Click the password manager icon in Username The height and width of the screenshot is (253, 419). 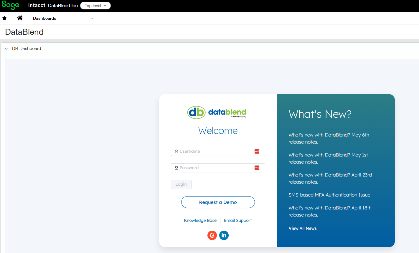coord(257,151)
